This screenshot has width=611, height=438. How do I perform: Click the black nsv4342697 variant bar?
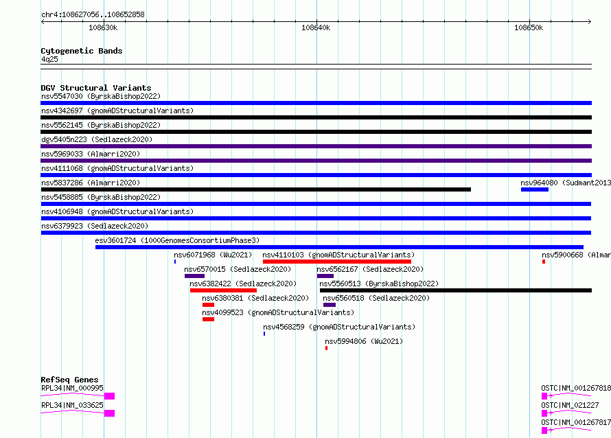tap(316, 117)
